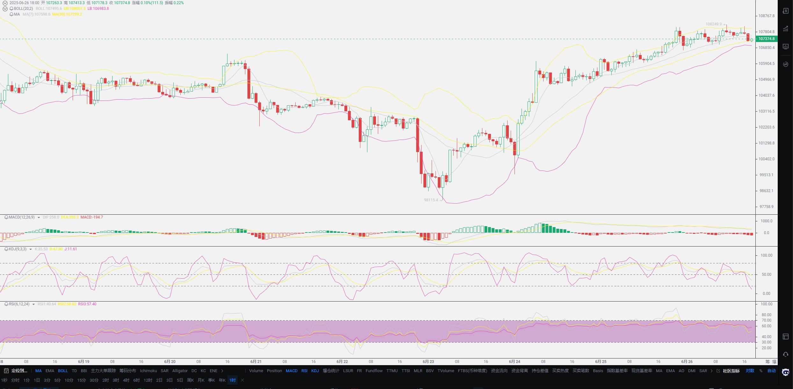Switch to the 15分 timeframe
The width and height of the screenshot is (793, 389).
[81, 380]
